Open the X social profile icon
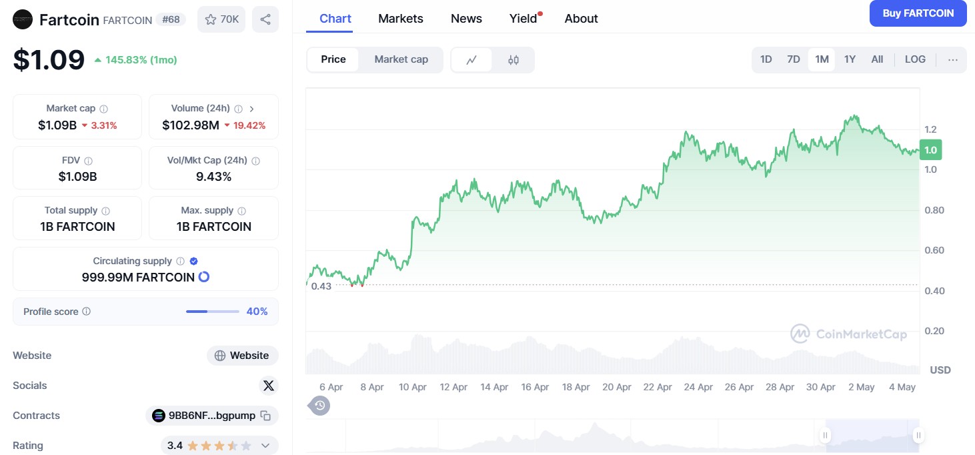Screen dimensions: 975x455 point(269,386)
